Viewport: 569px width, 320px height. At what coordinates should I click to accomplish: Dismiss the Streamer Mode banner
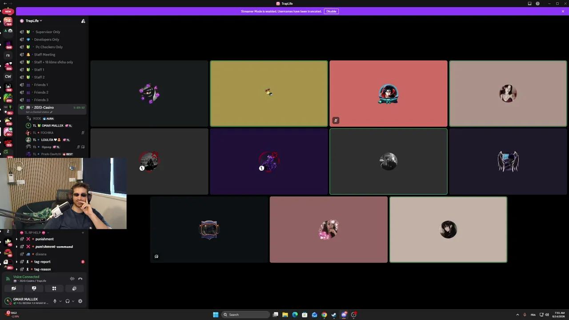[x=563, y=11]
